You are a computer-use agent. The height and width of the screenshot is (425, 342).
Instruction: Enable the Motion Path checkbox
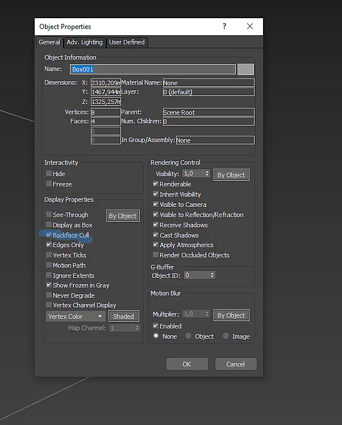click(x=49, y=265)
